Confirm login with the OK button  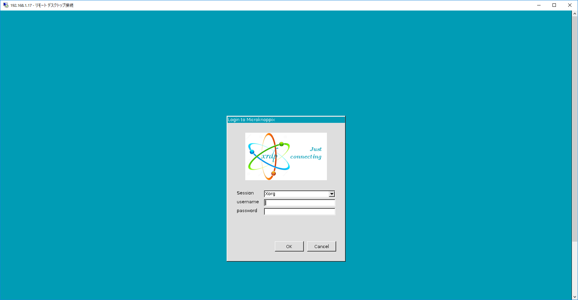pyautogui.click(x=289, y=246)
